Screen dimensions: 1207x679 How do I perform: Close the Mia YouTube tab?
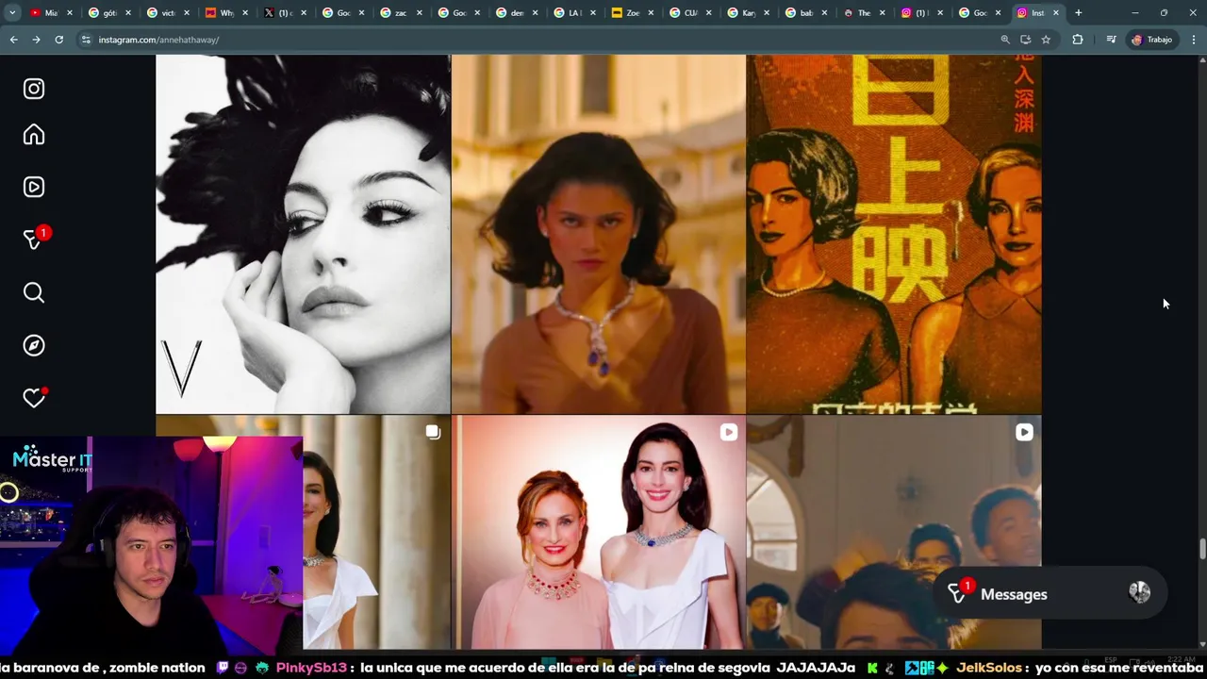(x=69, y=13)
